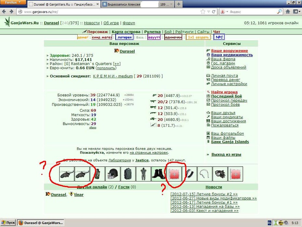Open Последний бой link

(x=226, y=96)
